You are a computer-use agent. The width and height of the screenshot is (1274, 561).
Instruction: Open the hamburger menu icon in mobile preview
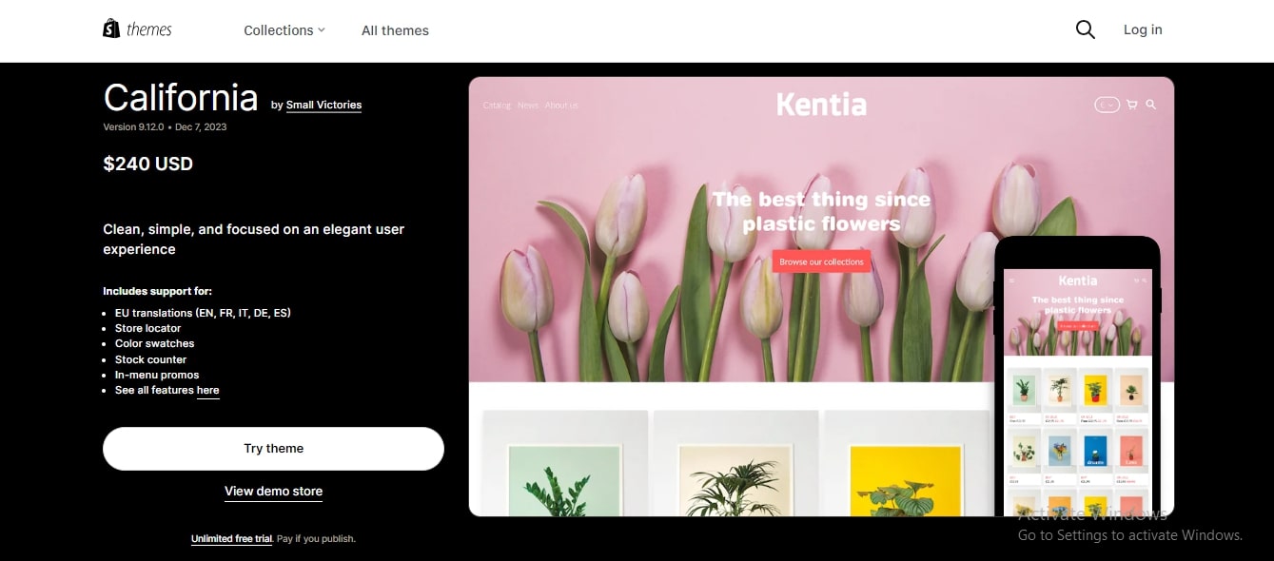(1011, 280)
